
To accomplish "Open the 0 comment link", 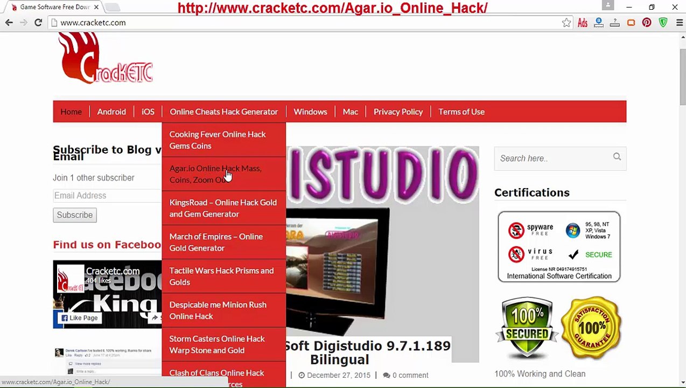I will click(x=405, y=375).
